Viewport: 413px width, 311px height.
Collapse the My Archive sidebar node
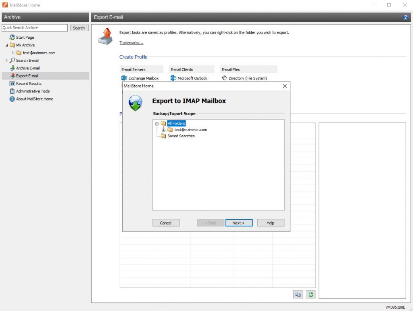[x=6, y=45]
